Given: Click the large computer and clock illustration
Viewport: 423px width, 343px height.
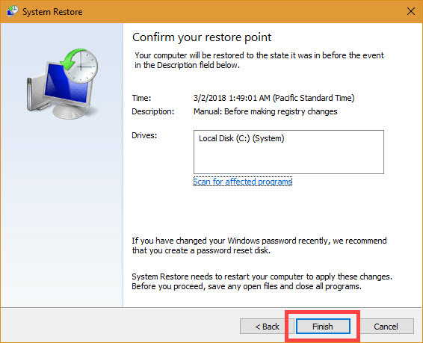Looking at the screenshot, I should coord(62,84).
